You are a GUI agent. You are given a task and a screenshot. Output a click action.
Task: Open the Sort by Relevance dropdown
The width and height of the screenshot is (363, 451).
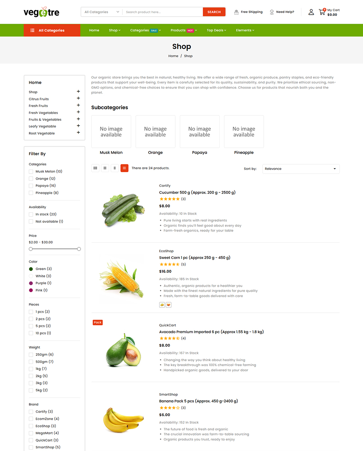[x=301, y=169]
